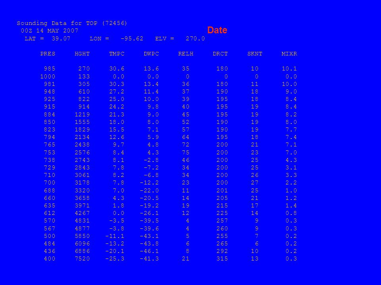This screenshot has width=381, height=285.
Task: Click mixing ratio value 9.0
Action: [x=291, y=91]
